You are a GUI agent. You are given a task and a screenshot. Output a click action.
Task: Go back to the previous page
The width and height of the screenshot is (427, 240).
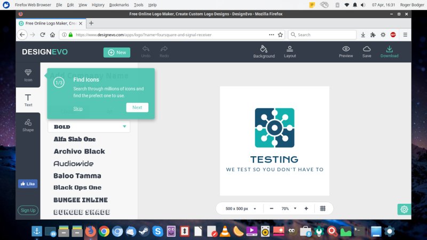[22, 35]
